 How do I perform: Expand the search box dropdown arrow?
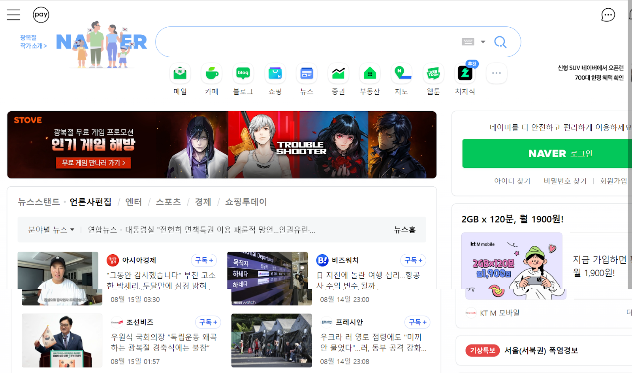(x=483, y=42)
